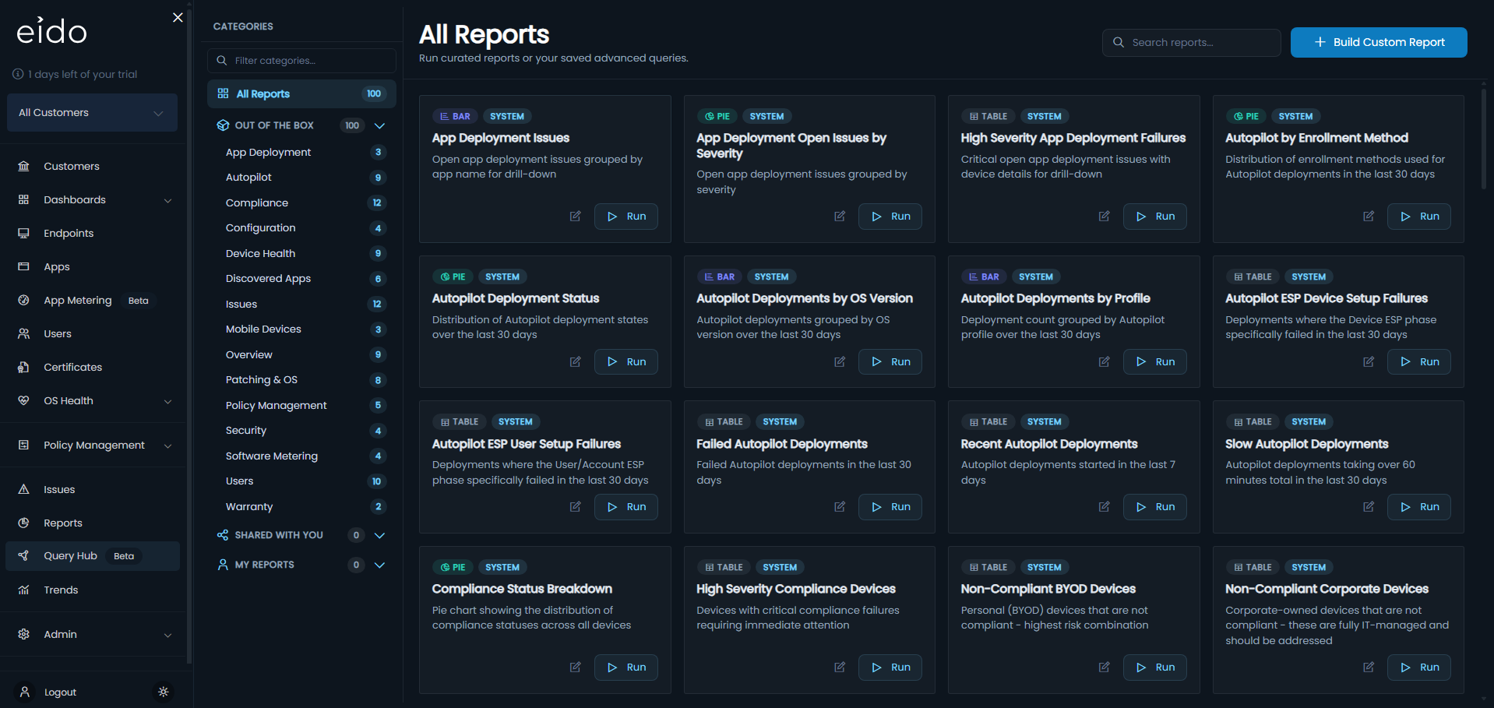The width and height of the screenshot is (1494, 708).
Task: Click the trial info icon
Action: coord(18,74)
